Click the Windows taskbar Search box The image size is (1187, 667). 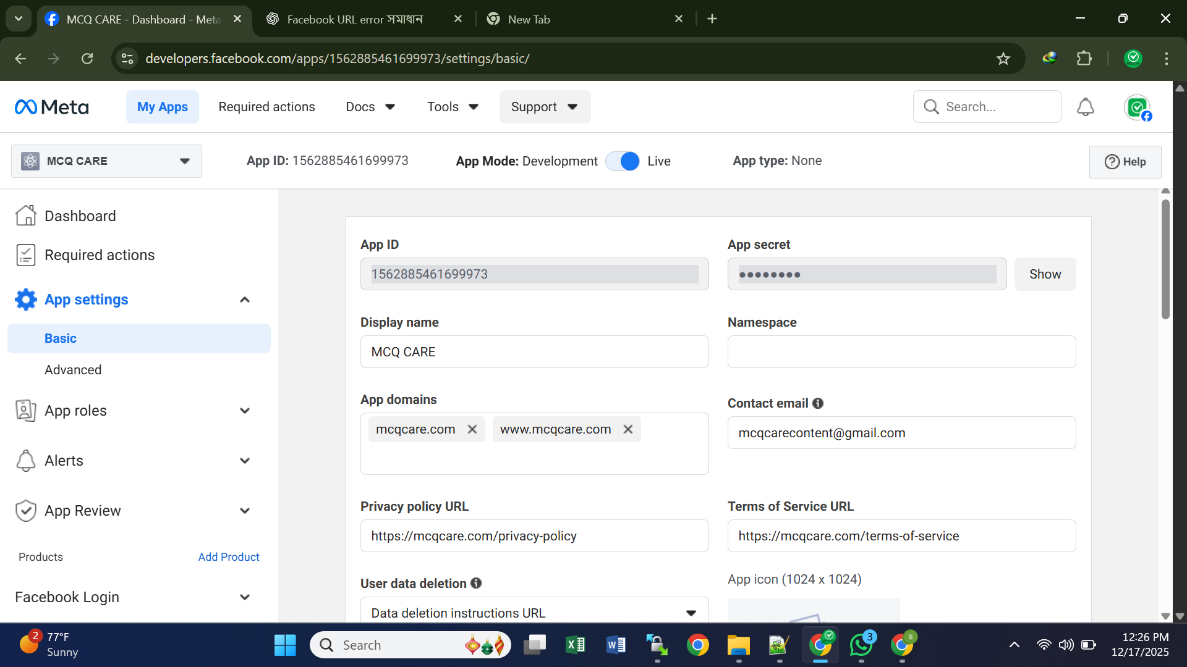(x=411, y=645)
